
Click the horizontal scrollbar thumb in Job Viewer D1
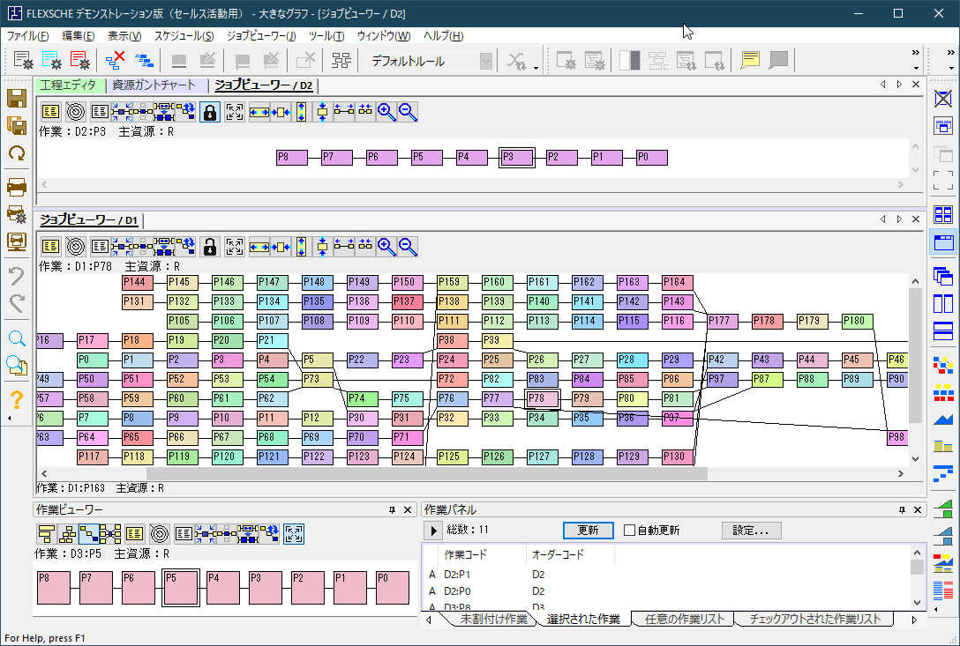tap(426, 473)
